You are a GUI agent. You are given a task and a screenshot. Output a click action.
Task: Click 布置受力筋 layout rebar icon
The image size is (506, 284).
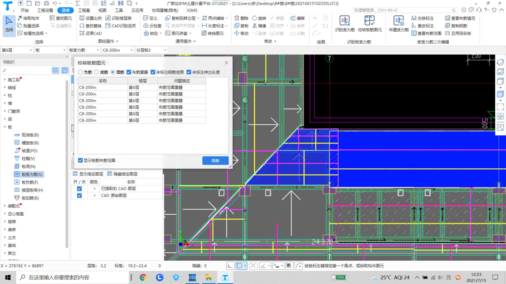[x=399, y=24]
